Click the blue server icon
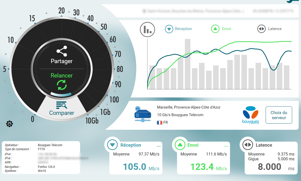 [143, 114]
